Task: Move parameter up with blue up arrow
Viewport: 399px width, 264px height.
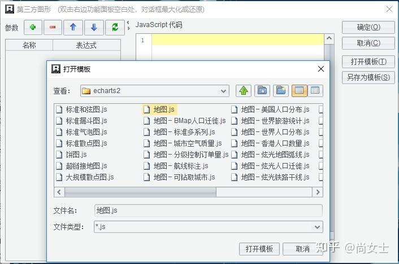Action: (x=73, y=28)
